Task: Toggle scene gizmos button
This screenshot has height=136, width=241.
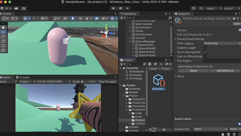Action: coord(112,18)
